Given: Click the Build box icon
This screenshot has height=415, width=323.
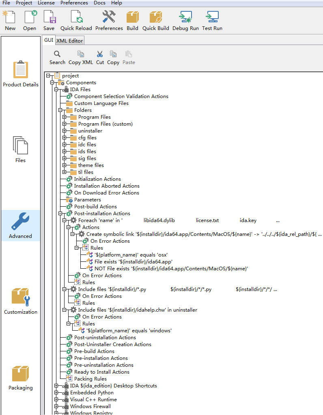Looking at the screenshot, I should coord(132,17).
